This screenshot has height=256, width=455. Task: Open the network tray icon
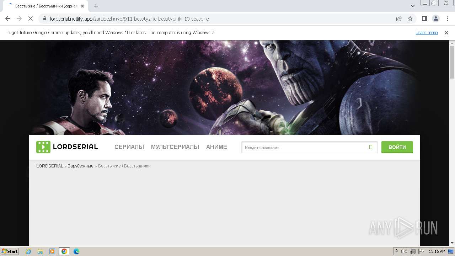[413, 251]
